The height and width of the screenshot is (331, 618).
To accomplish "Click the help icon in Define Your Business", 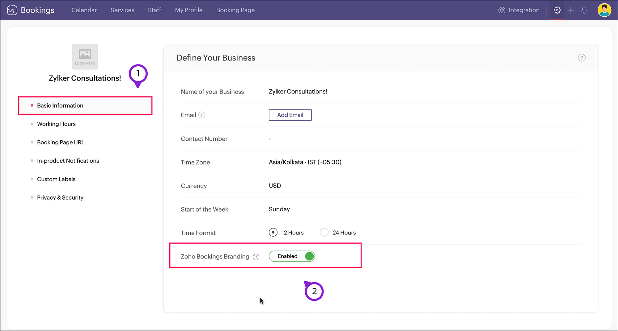I will tap(582, 58).
